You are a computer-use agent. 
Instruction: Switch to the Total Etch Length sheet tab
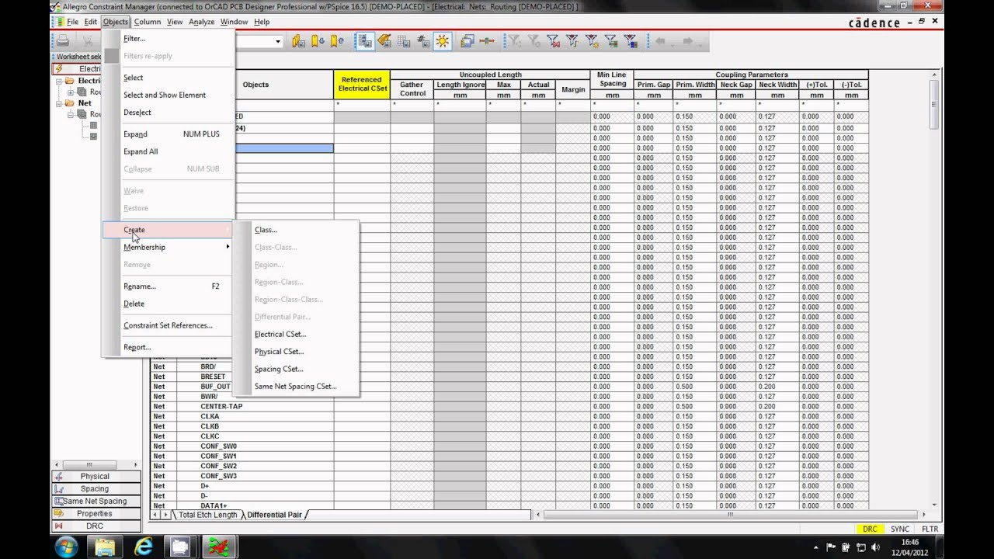click(x=207, y=515)
